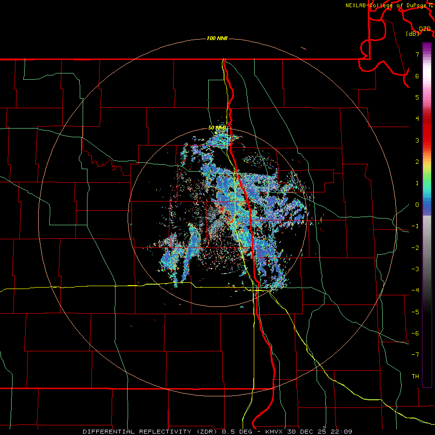The width and height of the screenshot is (435, 435).
Task: Click legend value 4 on the scale
Action: pyautogui.click(x=417, y=119)
